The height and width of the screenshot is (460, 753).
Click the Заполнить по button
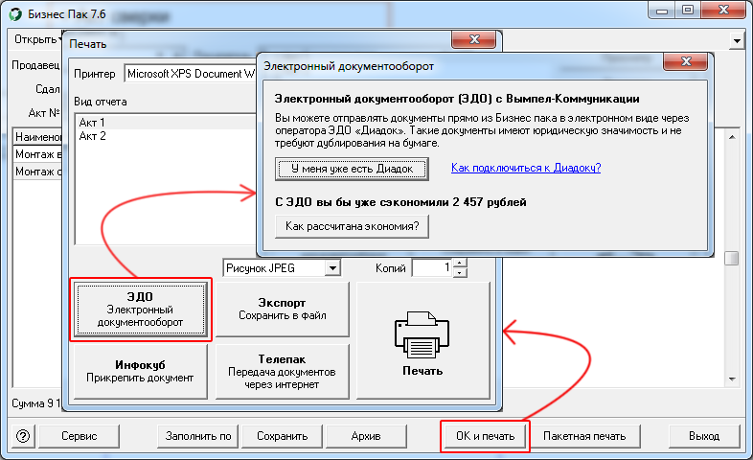tap(198, 436)
